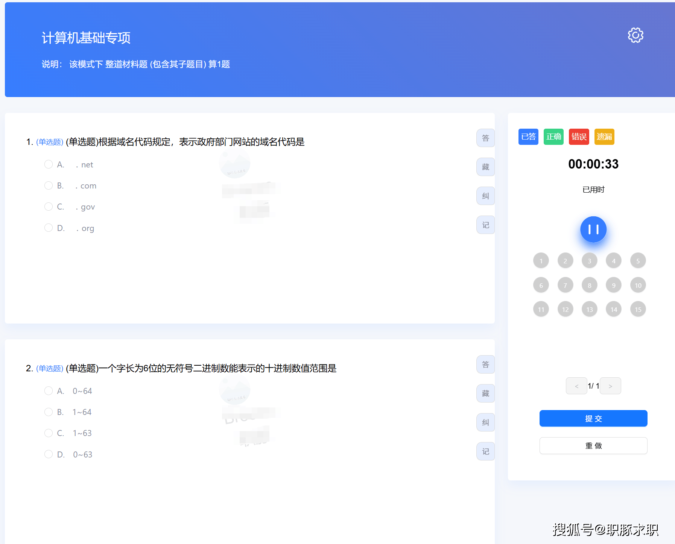The image size is (675, 544).
Task: Click the 记 note icon for question 2
Action: tap(485, 451)
